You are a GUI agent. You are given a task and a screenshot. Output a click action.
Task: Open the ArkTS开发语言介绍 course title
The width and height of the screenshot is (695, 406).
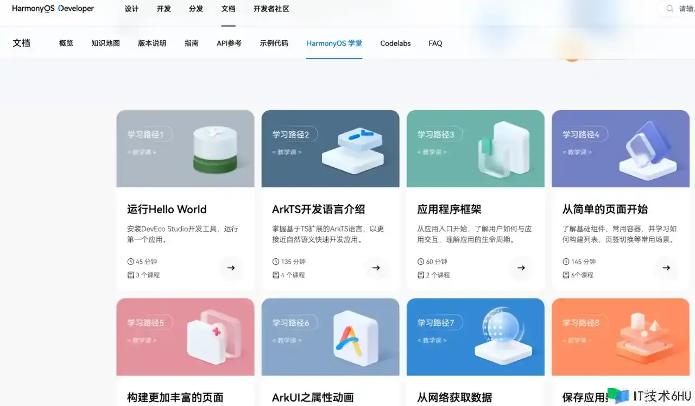tap(318, 210)
